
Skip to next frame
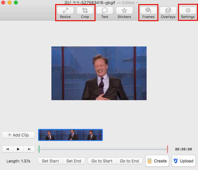[29, 149]
